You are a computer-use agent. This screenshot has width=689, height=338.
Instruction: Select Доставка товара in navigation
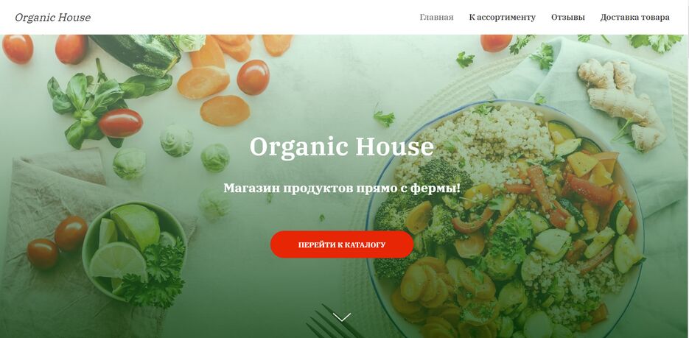pyautogui.click(x=635, y=18)
